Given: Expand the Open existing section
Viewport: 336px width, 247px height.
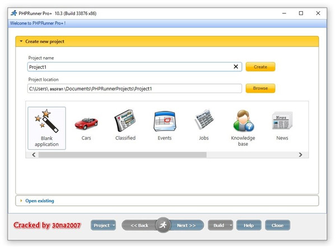Looking at the screenshot, I should tap(39, 201).
